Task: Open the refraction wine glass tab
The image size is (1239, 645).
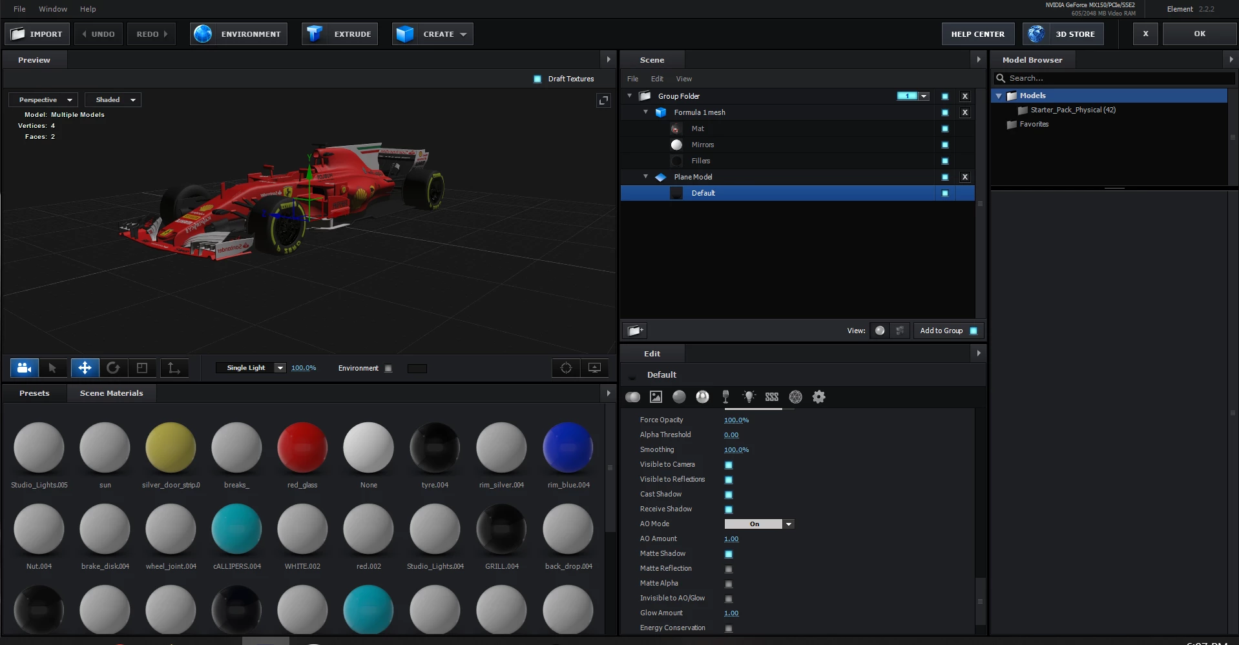Action: pyautogui.click(x=725, y=397)
